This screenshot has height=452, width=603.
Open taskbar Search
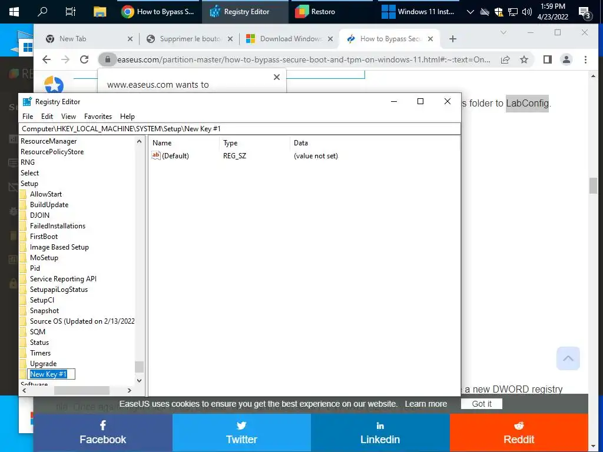click(x=42, y=12)
